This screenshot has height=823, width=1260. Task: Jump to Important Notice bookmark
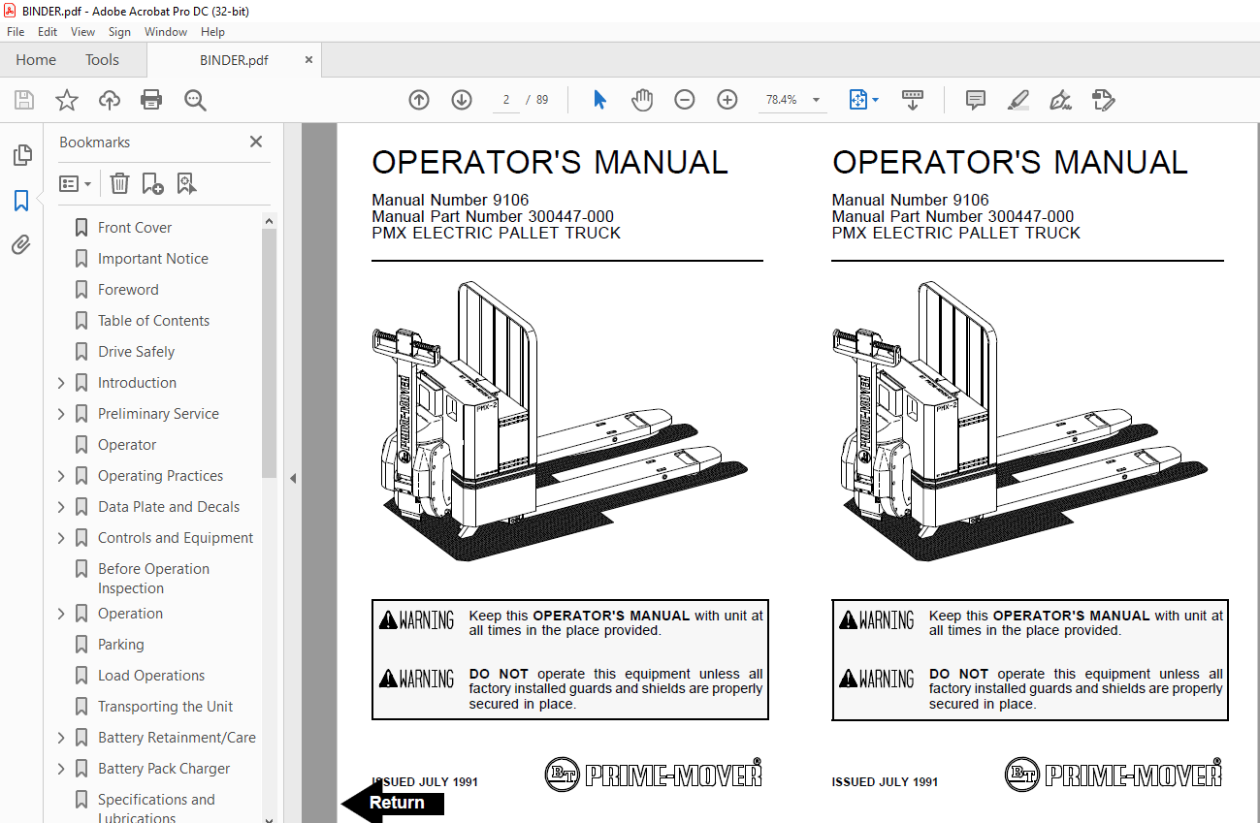point(153,259)
